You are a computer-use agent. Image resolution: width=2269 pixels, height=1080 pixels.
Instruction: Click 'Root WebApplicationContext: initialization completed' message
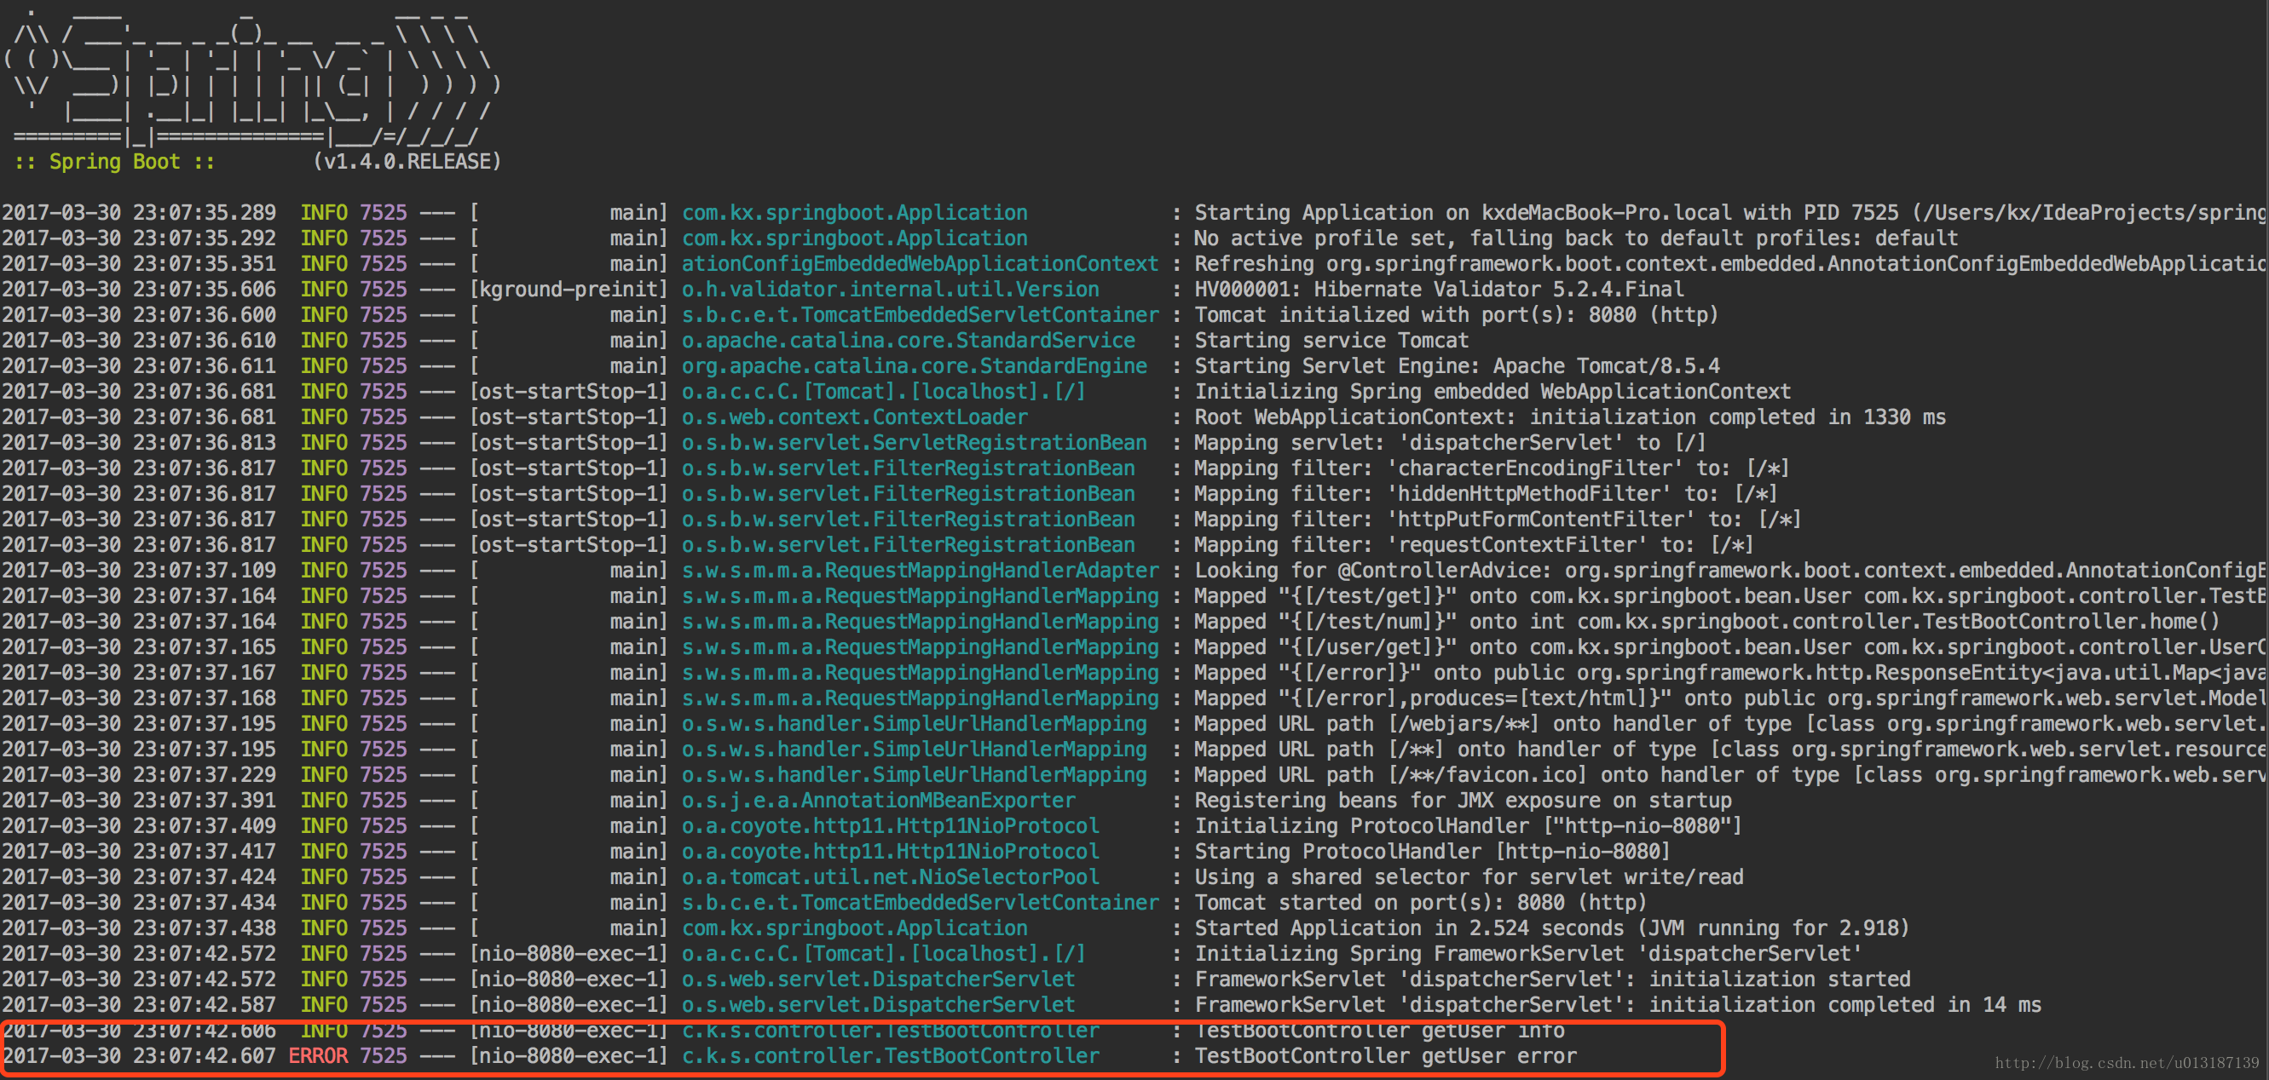(x=1569, y=417)
